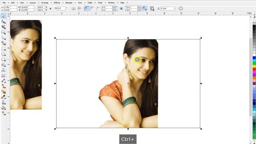The width and height of the screenshot is (256, 144).
Task: Open the Table menu
Action: pyautogui.click(x=90, y=3)
